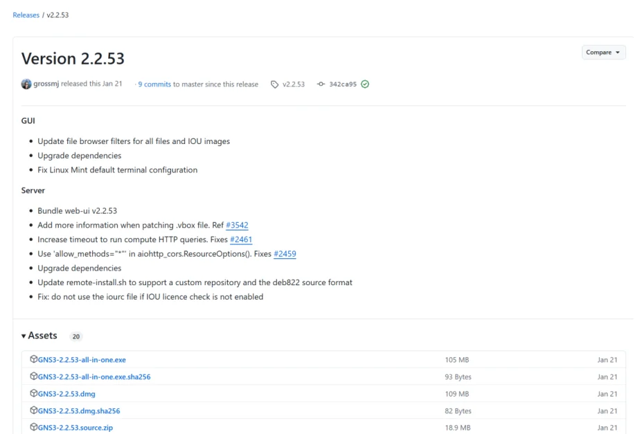Screen dimensions: 642x434
Task: Download GNS3-2.2.53.dmg
Action: (66, 394)
